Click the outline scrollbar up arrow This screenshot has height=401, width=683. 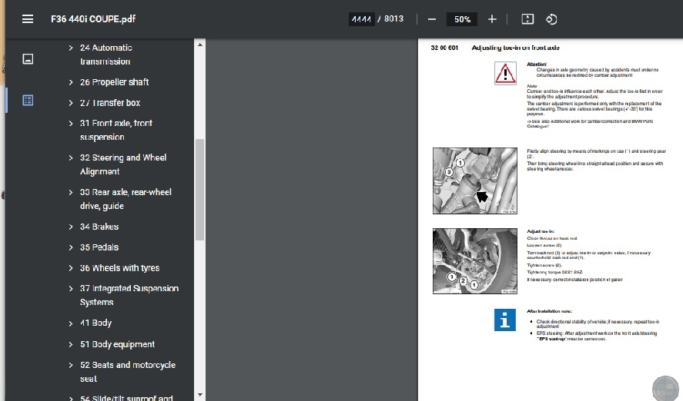[x=200, y=45]
